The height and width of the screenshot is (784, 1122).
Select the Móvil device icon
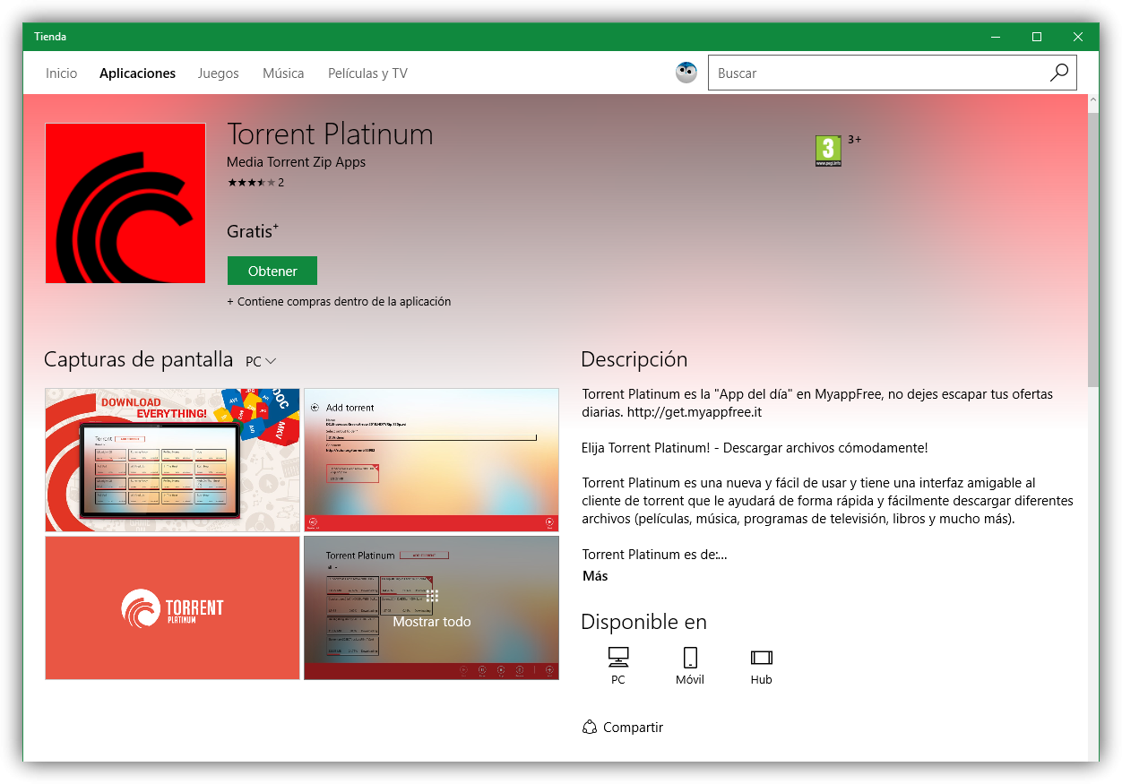tap(690, 658)
